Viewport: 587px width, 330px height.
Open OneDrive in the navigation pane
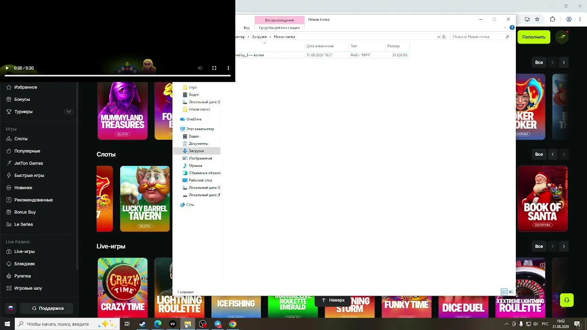tap(194, 119)
